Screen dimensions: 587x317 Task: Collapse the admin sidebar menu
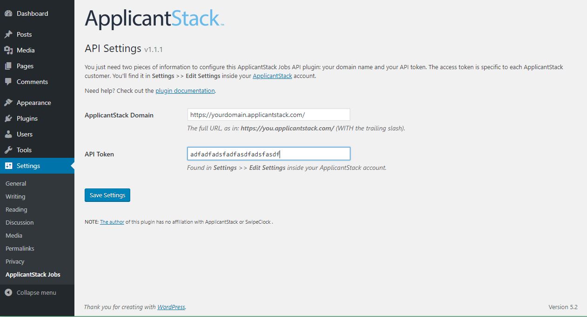point(37,292)
